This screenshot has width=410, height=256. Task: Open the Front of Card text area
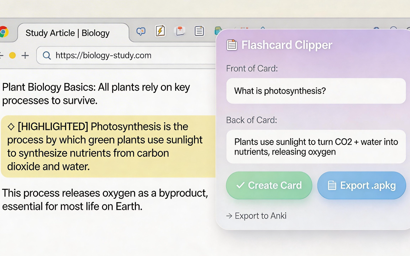click(316, 91)
